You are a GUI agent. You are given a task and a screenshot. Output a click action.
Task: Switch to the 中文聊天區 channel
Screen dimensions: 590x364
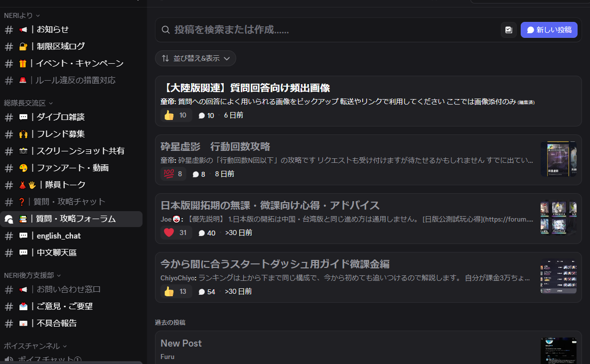[57, 252]
